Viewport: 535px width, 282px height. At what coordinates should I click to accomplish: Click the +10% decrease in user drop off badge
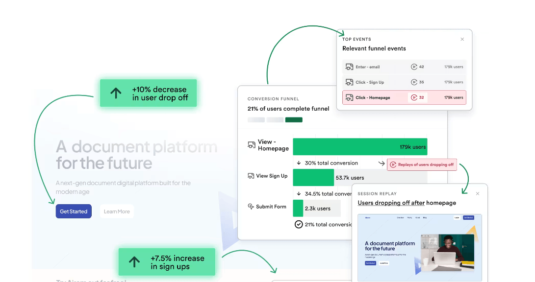(x=149, y=93)
